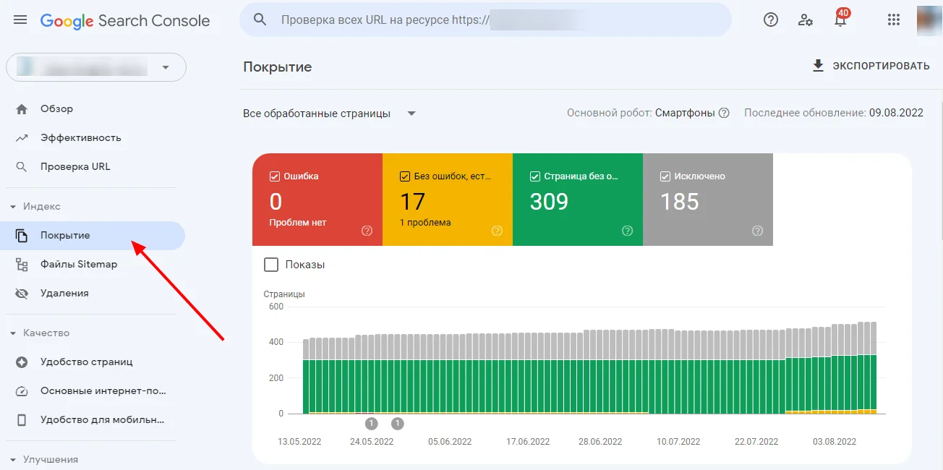Open the Google apps grid
The height and width of the screenshot is (470, 943).
[x=894, y=20]
